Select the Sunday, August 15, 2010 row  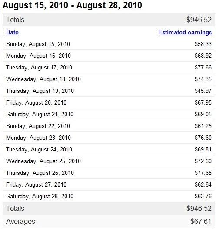(x=109, y=44)
